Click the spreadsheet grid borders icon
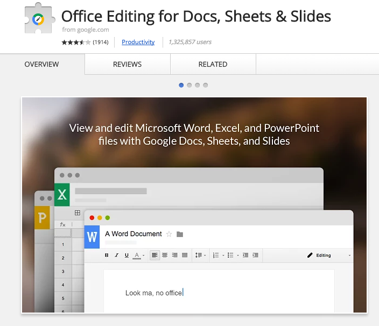The width and height of the screenshot is (379, 326). pyautogui.click(x=78, y=212)
